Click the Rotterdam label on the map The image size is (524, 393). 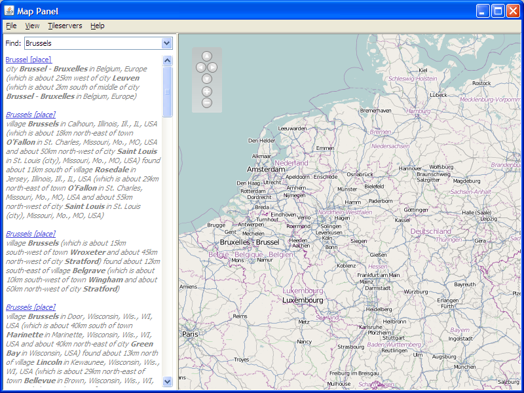(x=253, y=191)
